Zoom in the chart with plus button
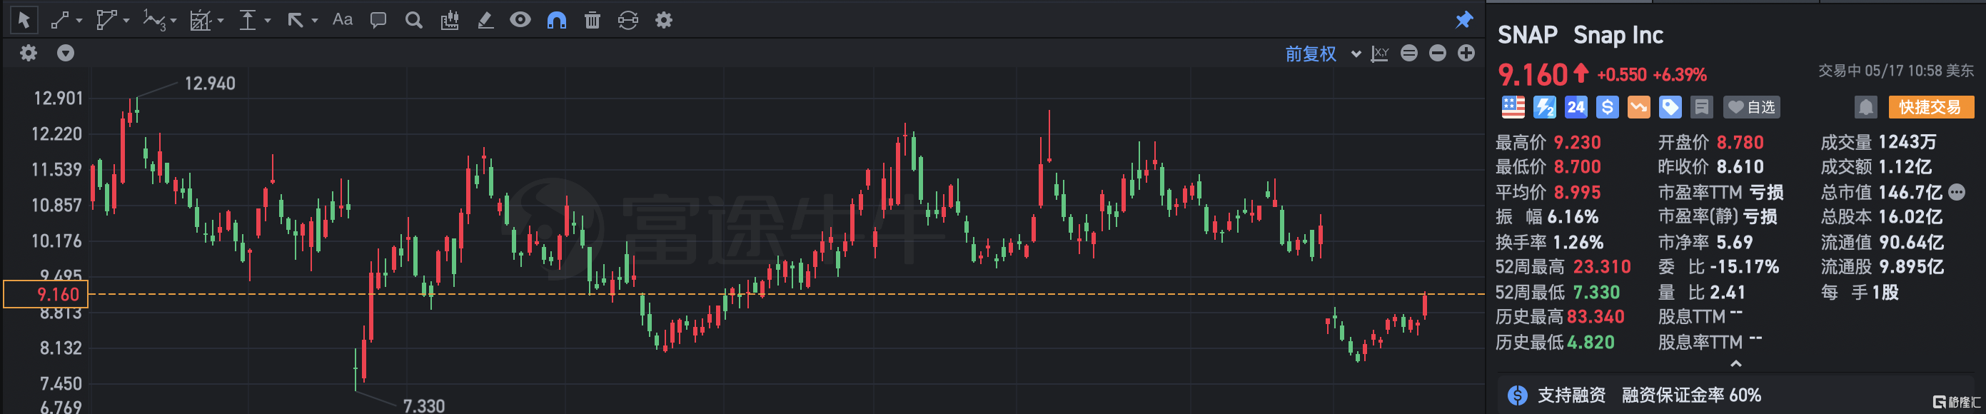Image resolution: width=1986 pixels, height=414 pixels. 1466,54
